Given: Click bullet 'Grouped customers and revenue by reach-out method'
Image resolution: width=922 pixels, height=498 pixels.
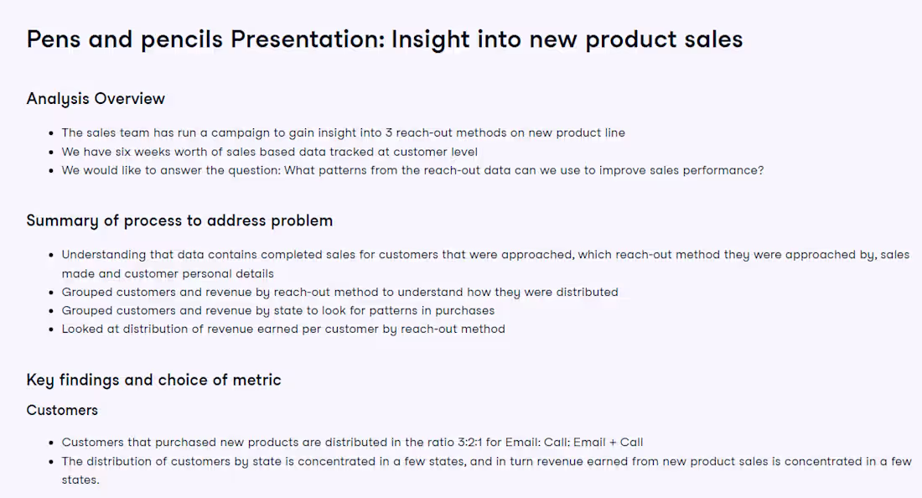Looking at the screenshot, I should tap(339, 293).
